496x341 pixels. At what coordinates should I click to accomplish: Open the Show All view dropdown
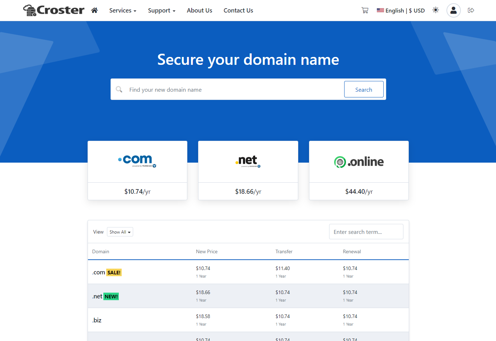point(120,232)
